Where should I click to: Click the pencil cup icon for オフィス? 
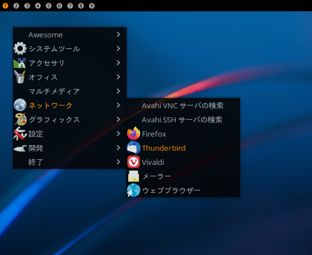pos(20,77)
